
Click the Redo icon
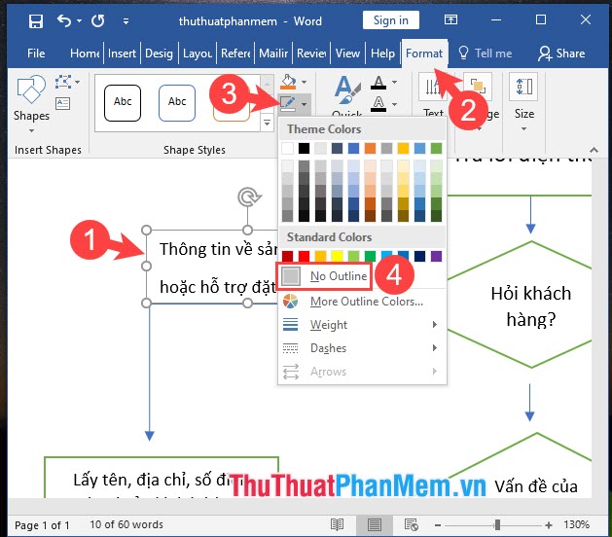(97, 20)
